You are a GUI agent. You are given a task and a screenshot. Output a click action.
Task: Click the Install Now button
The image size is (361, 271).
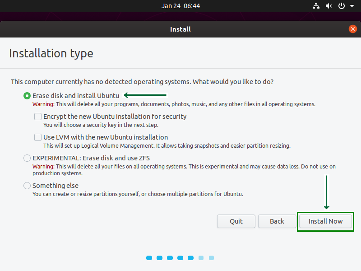[325, 221]
